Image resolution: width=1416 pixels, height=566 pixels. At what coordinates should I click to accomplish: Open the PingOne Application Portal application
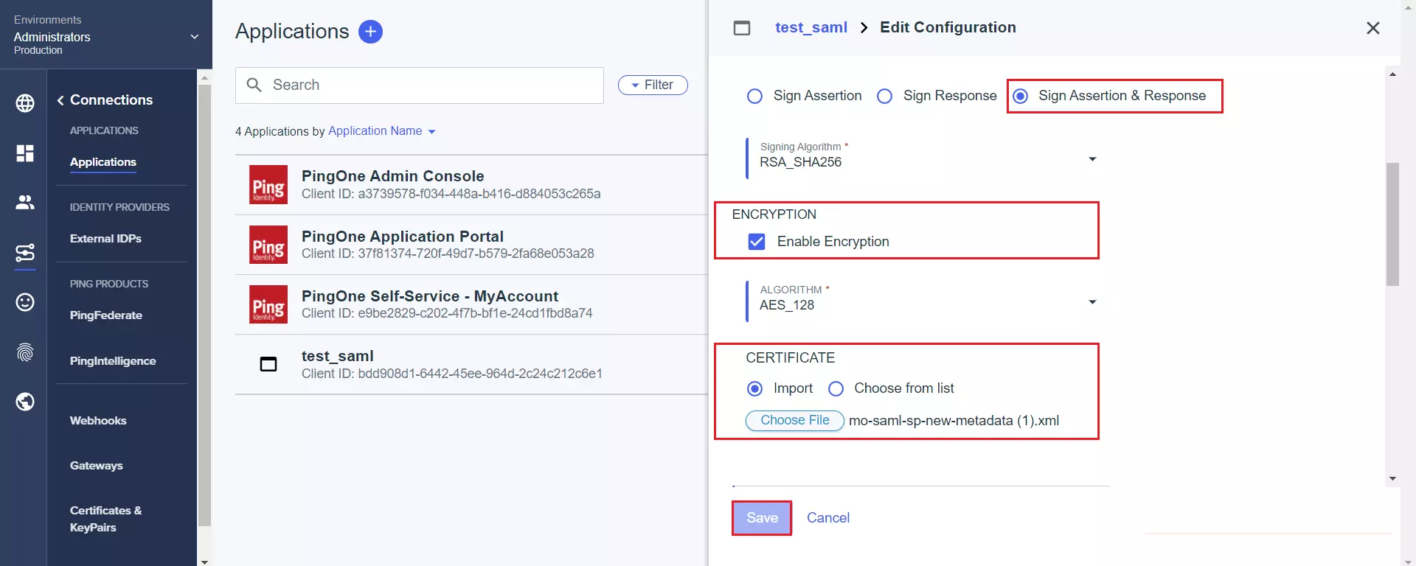coord(471,245)
